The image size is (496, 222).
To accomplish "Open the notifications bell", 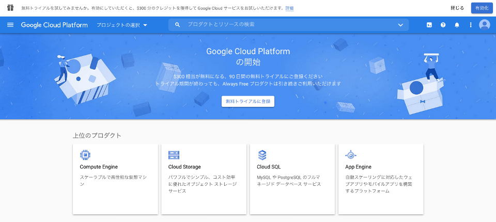I will pos(457,25).
